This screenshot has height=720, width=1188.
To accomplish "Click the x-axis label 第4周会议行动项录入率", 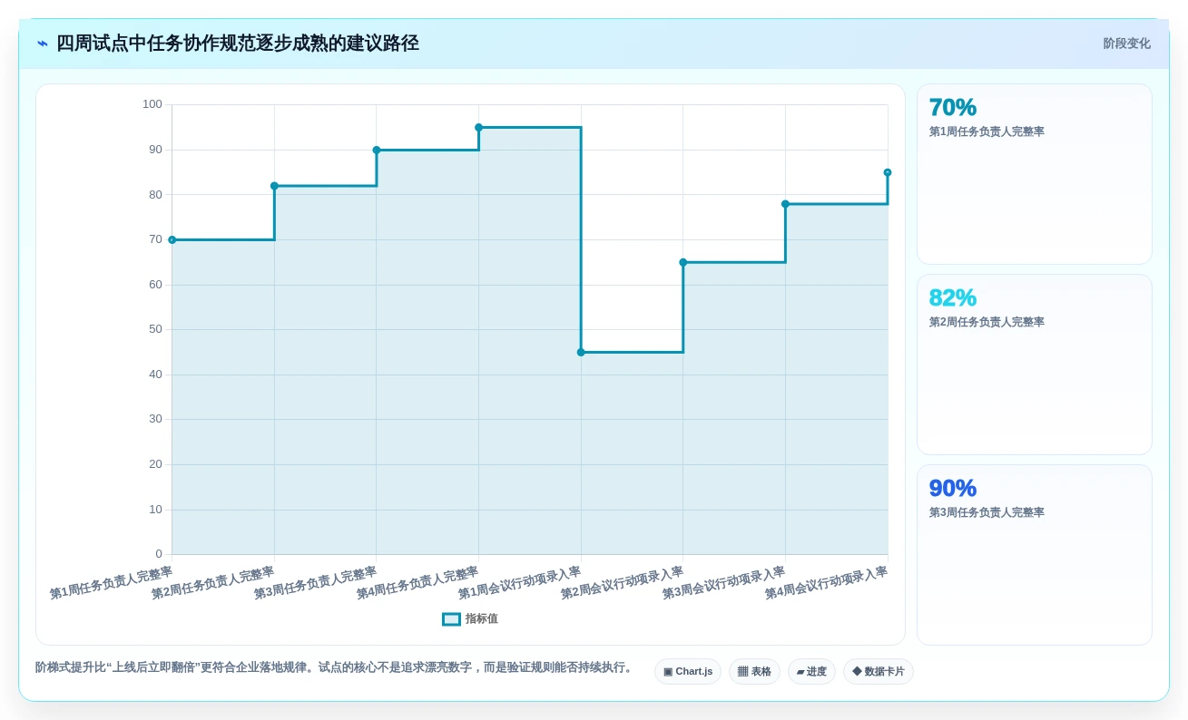I will click(826, 583).
